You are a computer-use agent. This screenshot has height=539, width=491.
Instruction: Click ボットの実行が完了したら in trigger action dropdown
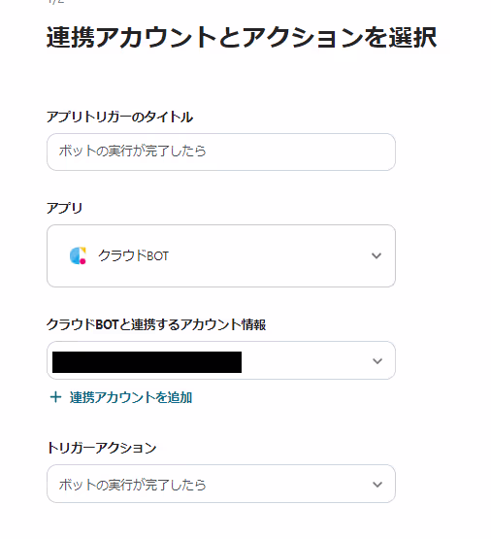point(132,485)
